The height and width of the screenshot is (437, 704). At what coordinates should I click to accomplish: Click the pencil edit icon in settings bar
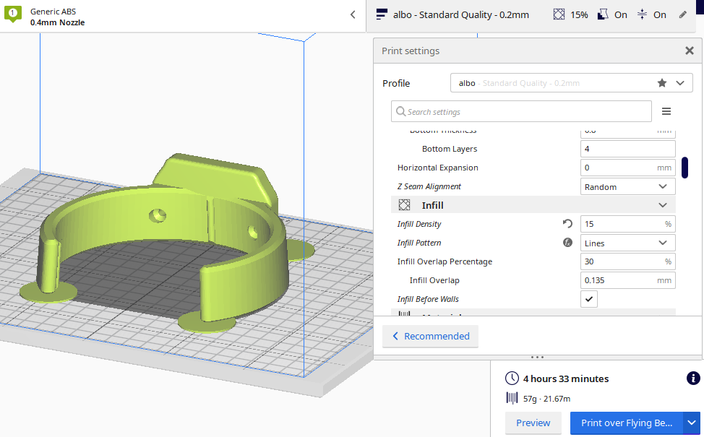pos(683,14)
